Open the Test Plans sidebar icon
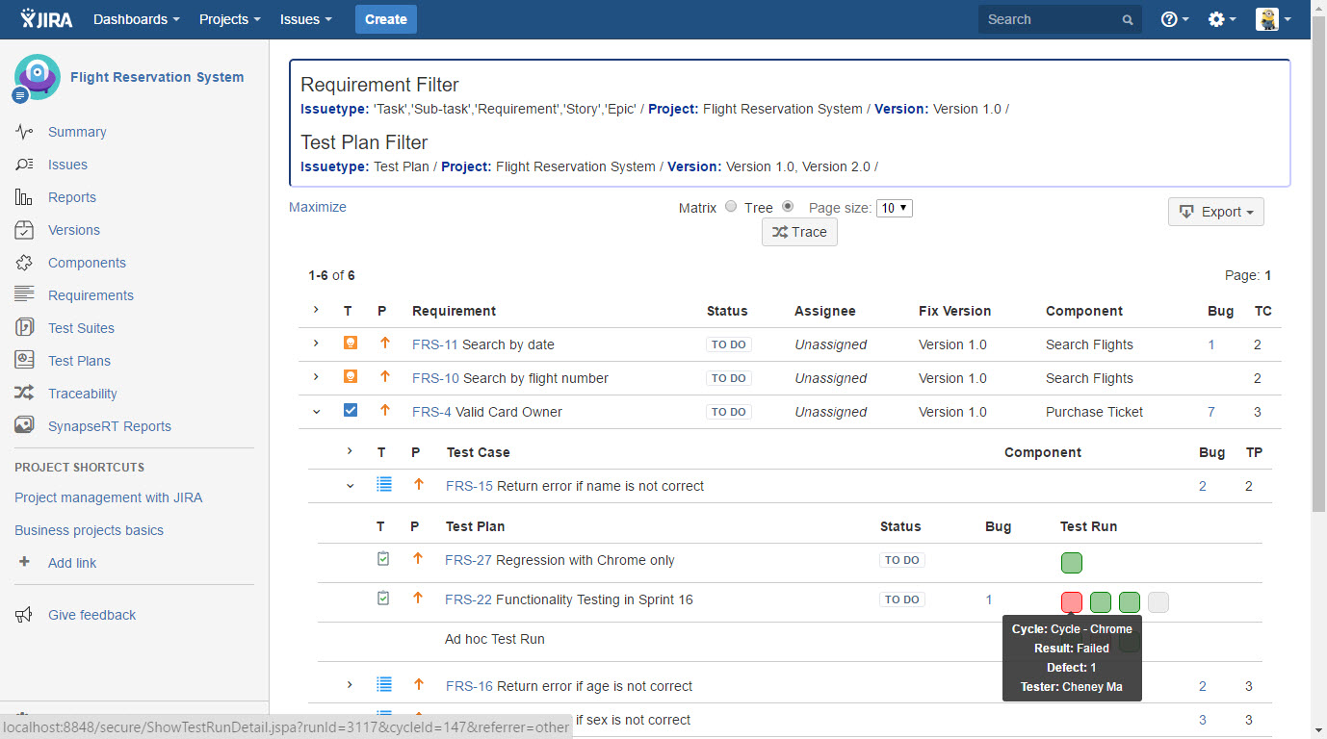Image resolution: width=1327 pixels, height=739 pixels. pos(25,361)
